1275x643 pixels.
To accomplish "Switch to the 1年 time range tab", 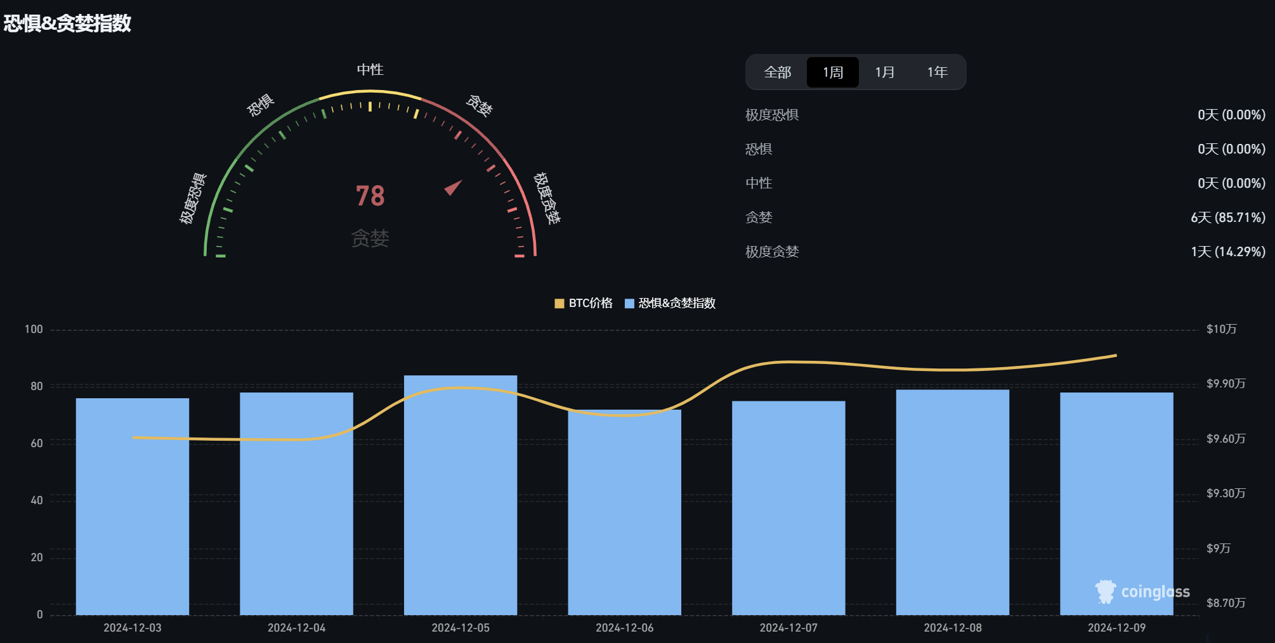I will [x=937, y=72].
